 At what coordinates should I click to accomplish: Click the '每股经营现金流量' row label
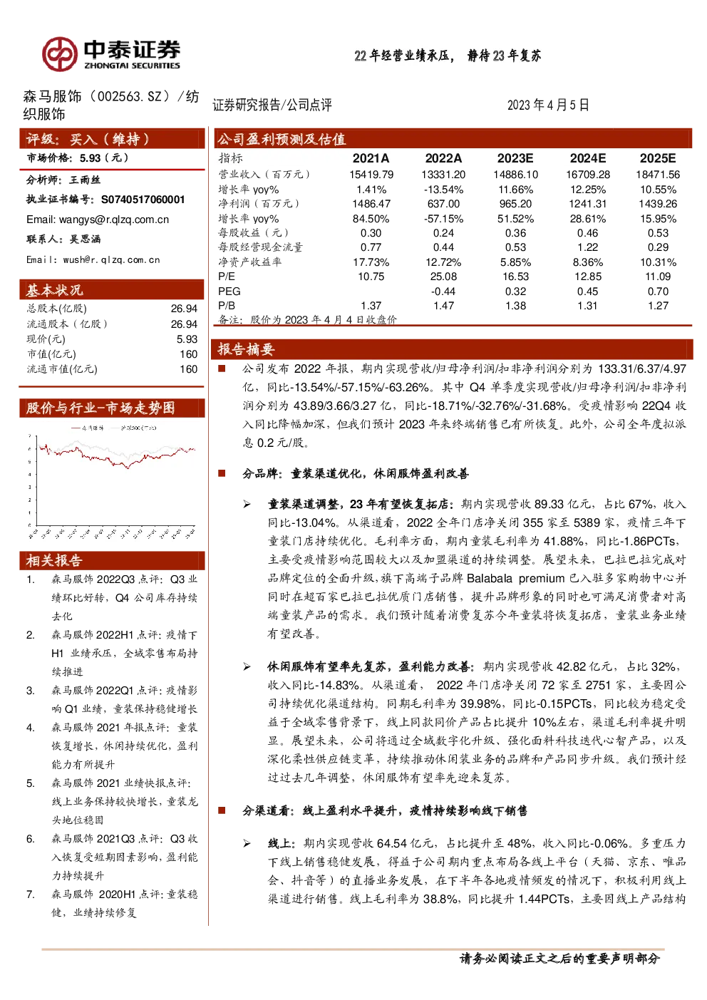click(260, 247)
